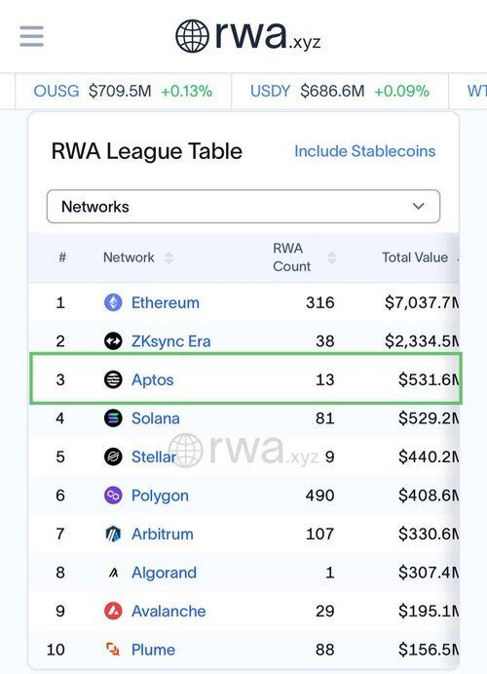The height and width of the screenshot is (674, 487).
Task: Click the Aptos logo icon
Action: pyautogui.click(x=113, y=379)
